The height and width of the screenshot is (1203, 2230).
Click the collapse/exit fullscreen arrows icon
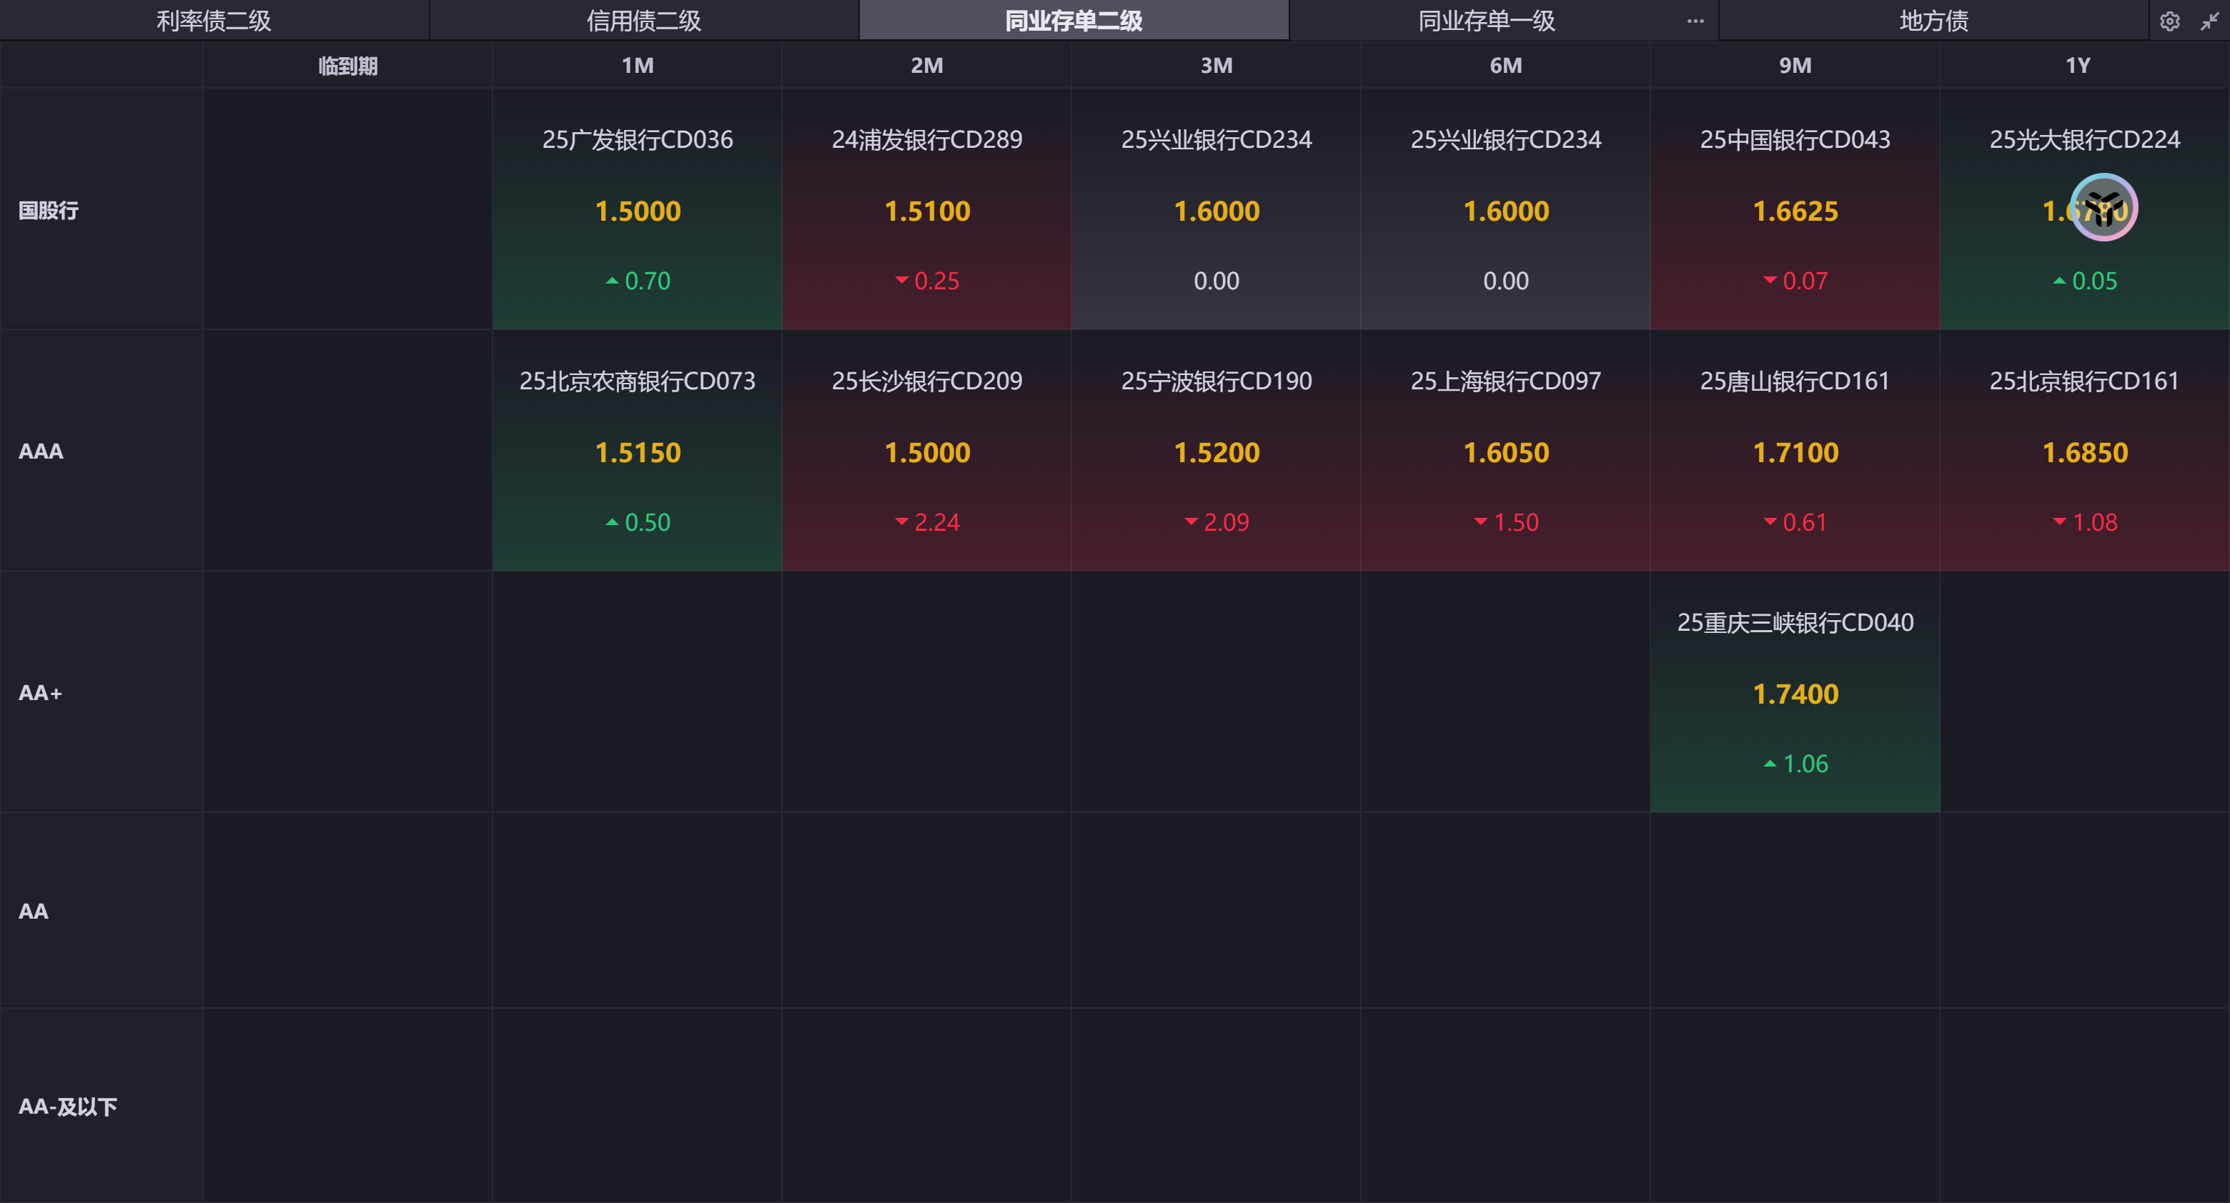tap(2209, 21)
